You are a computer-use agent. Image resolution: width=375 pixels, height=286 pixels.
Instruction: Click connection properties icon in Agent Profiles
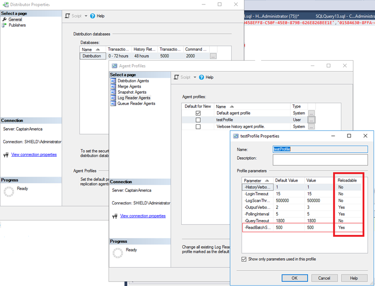tap(115, 216)
